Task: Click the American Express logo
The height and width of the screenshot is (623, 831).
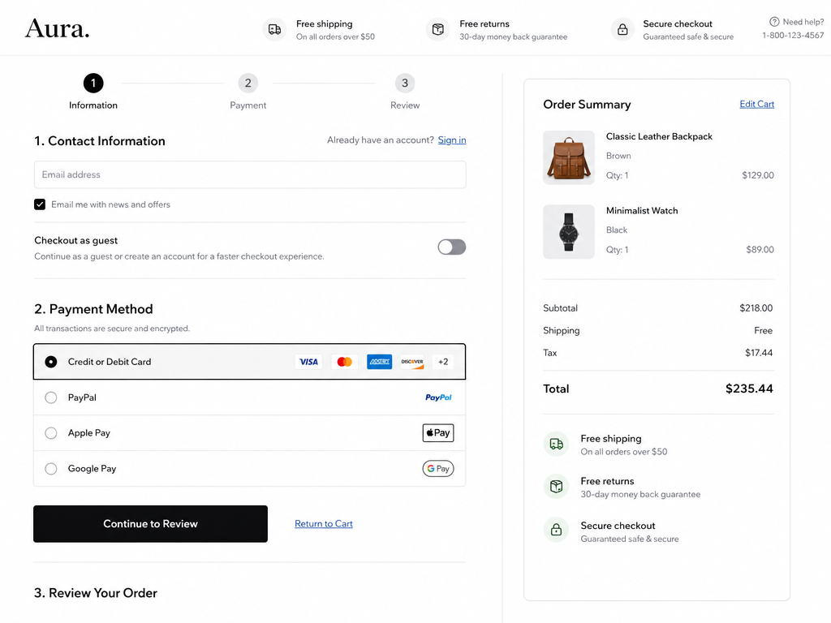Action: coord(380,362)
